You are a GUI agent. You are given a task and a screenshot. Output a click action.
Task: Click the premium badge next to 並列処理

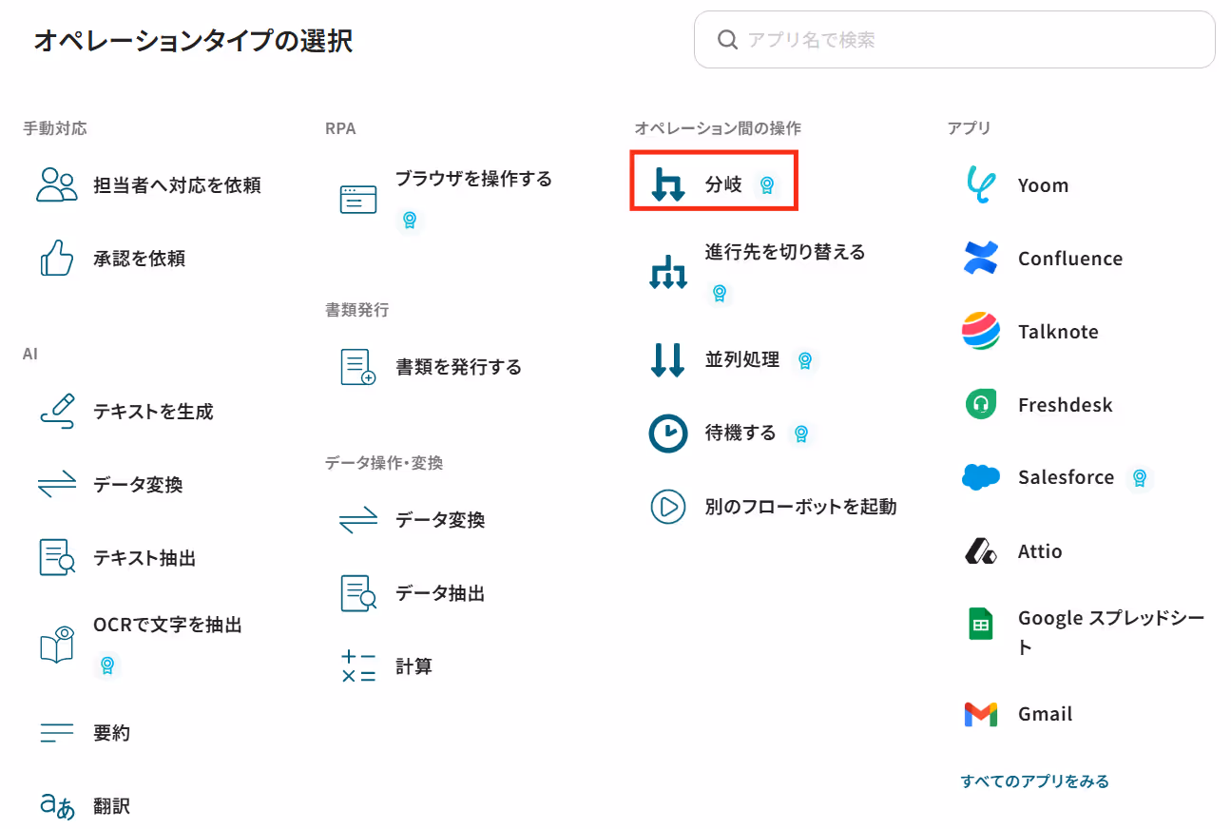click(805, 360)
